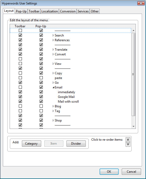Image resolution: width=146 pixels, height=179 pixels.
Task: Expand the Blog category
Action: (x=53, y=106)
